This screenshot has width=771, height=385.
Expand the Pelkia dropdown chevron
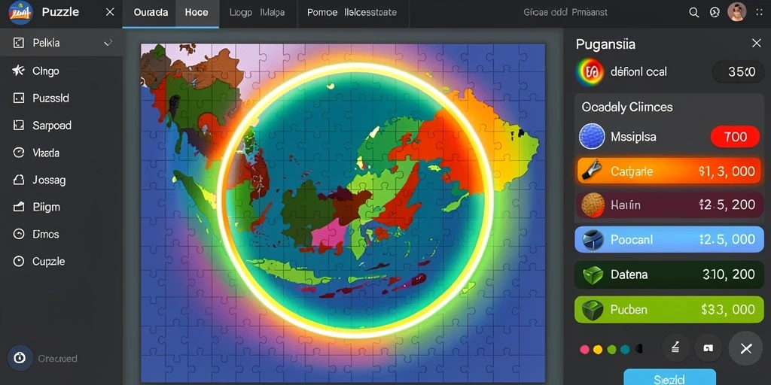coord(108,43)
